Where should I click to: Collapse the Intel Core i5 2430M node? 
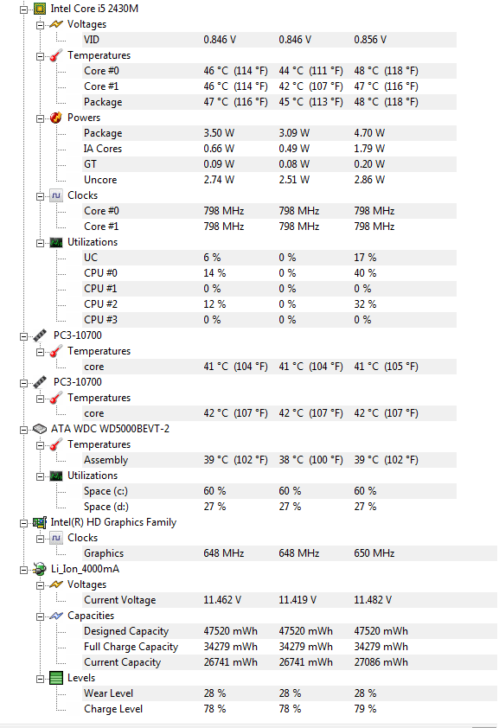point(23,10)
